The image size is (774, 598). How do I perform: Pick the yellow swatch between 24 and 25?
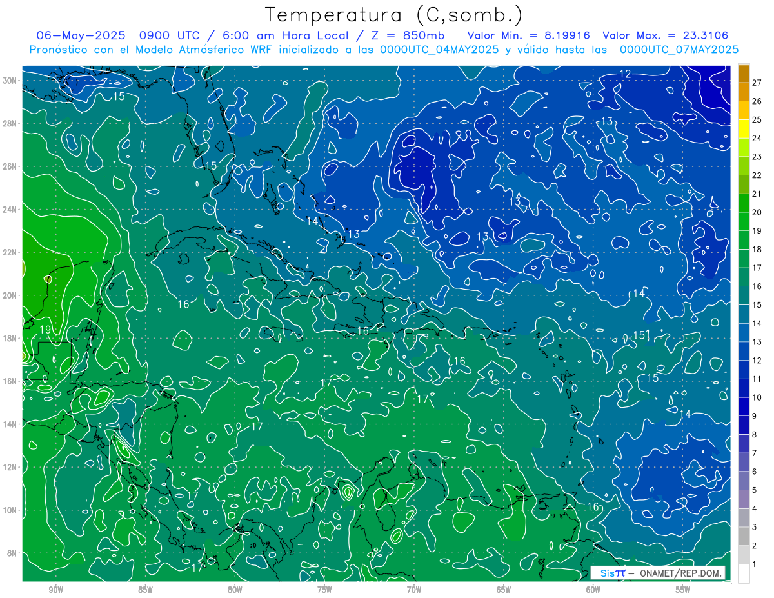pyautogui.click(x=744, y=129)
